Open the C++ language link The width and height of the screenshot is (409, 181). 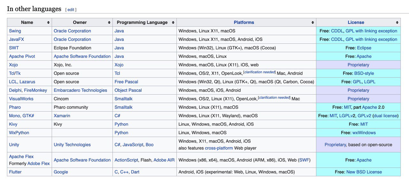pyautogui.click(x=124, y=172)
